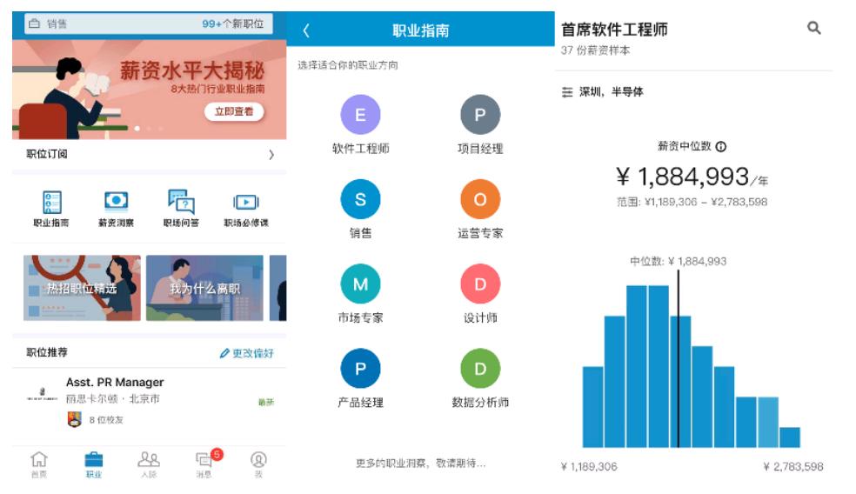
Task: Click 丽思卡尔顿 company logo
Action: [42, 395]
